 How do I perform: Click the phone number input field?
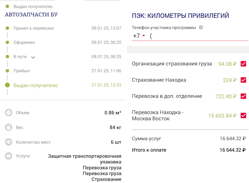click(198, 36)
